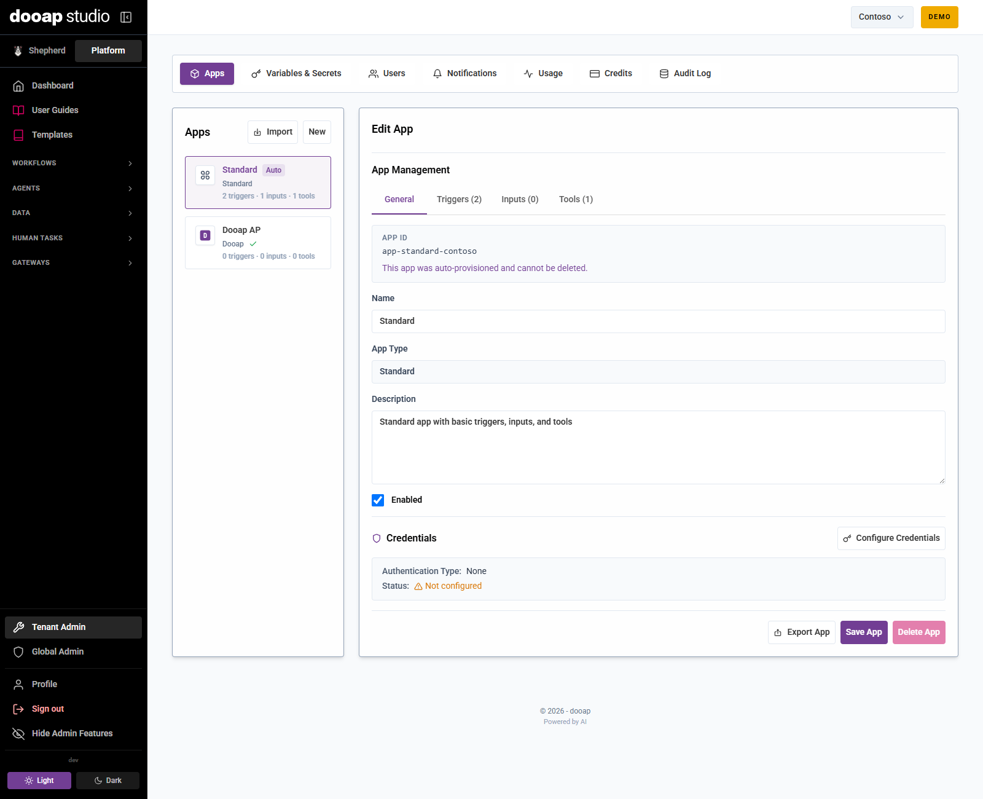Expand the HUMAN TASKS section
The height and width of the screenshot is (799, 983).
73,238
